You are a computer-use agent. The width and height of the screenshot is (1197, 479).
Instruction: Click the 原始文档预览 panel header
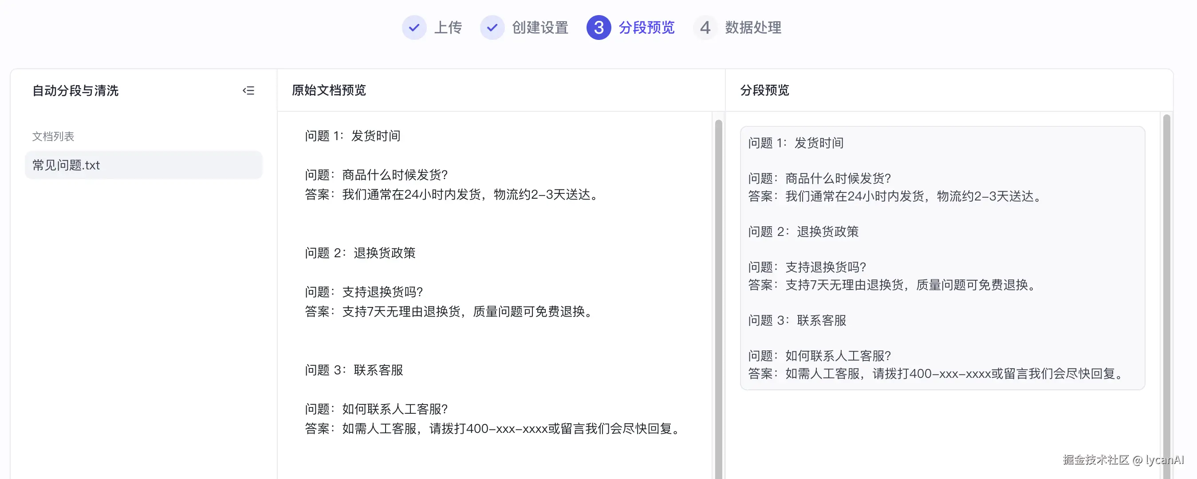(329, 90)
